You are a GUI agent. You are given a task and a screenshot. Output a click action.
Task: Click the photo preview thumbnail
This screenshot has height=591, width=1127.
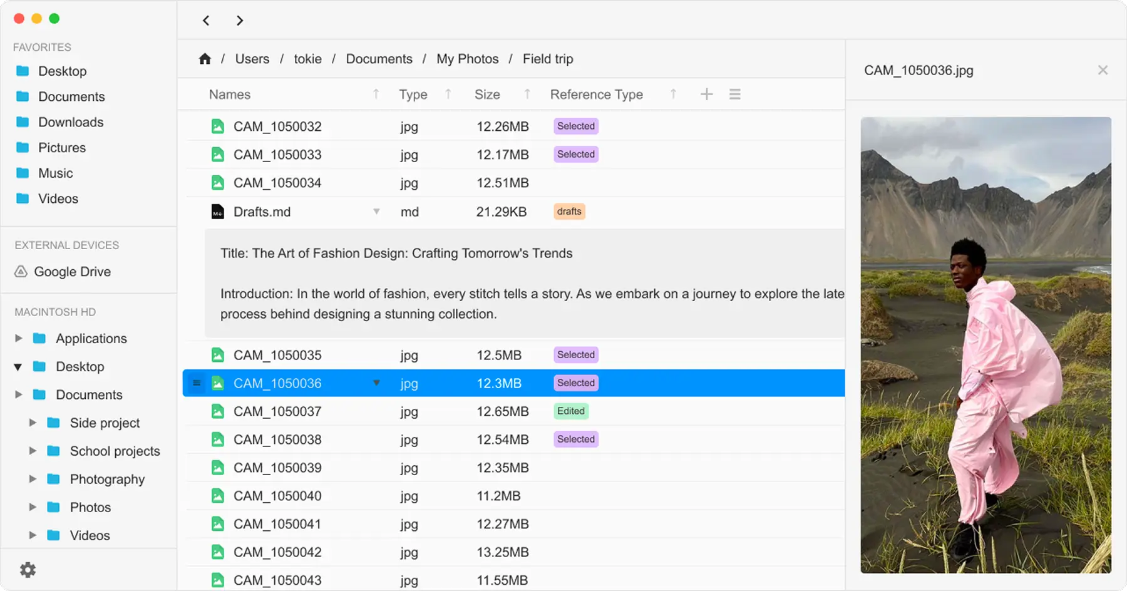pyautogui.click(x=985, y=345)
